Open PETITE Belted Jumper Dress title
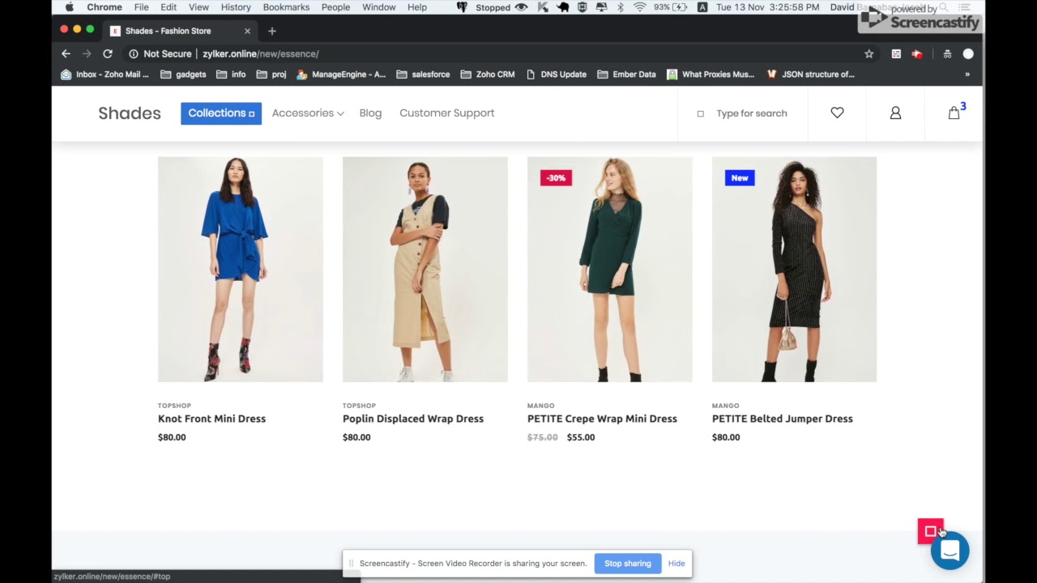Image resolution: width=1037 pixels, height=583 pixels. [x=782, y=419]
